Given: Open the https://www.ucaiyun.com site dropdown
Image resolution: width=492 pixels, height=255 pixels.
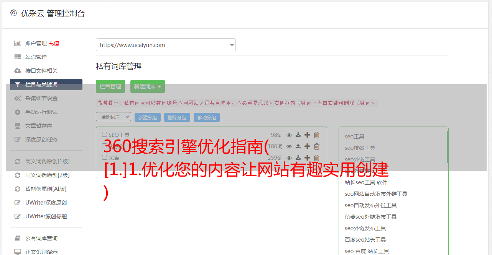Looking at the screenshot, I should (166, 45).
